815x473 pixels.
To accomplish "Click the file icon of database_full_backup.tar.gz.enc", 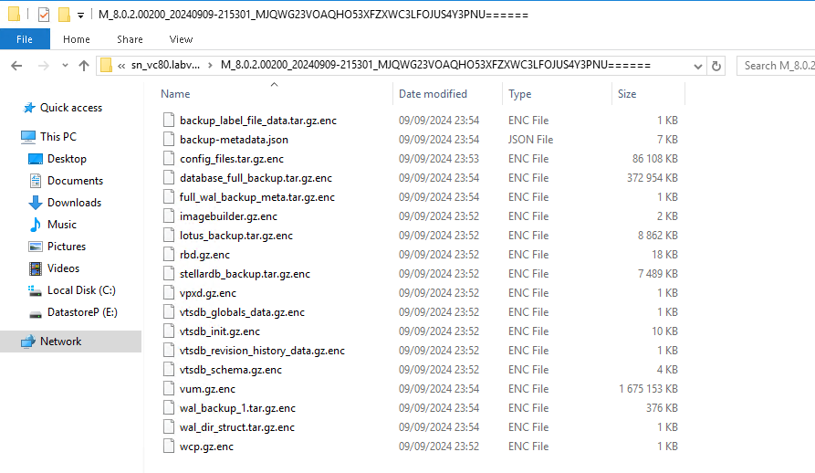I will [x=169, y=178].
